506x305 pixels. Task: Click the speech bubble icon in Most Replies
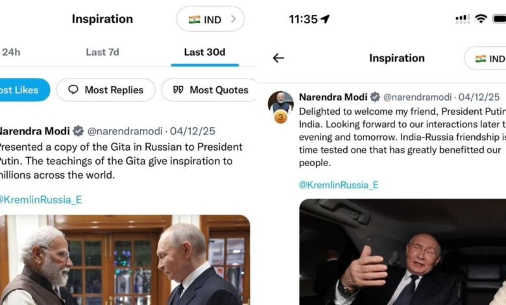(73, 90)
